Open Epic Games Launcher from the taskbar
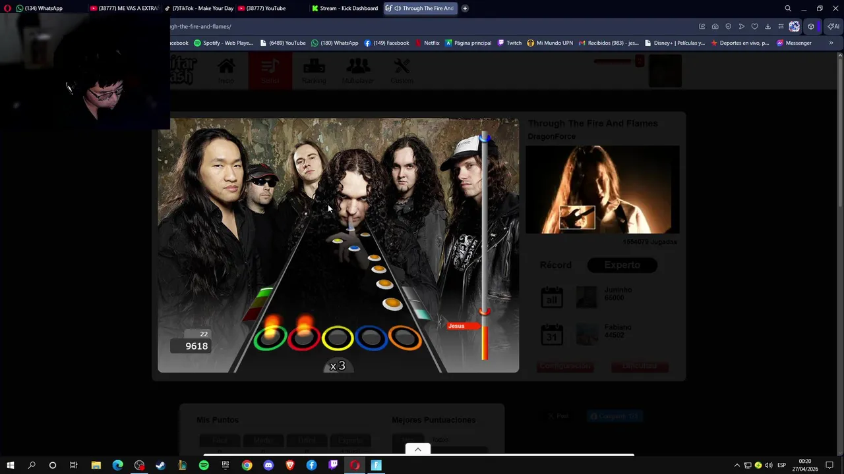This screenshot has width=844, height=474. 226,465
